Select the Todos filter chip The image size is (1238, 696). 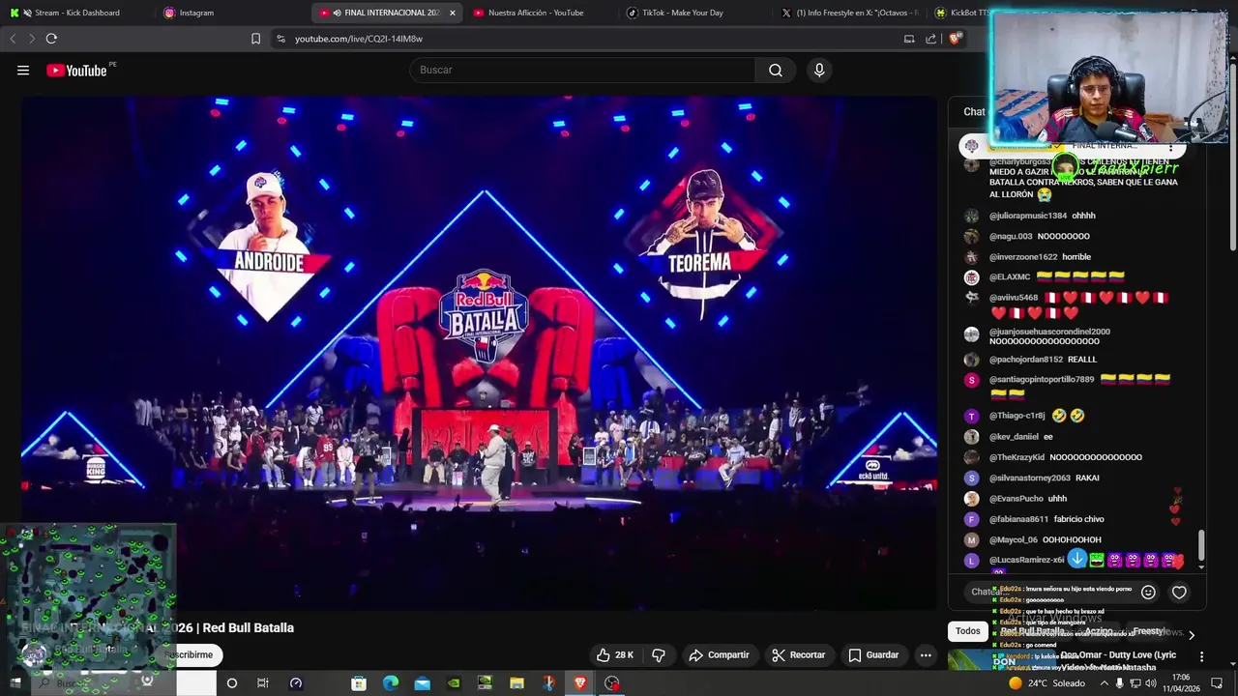pos(968,631)
